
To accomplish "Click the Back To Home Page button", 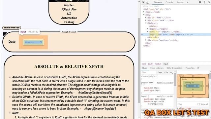I will click(12, 28).
